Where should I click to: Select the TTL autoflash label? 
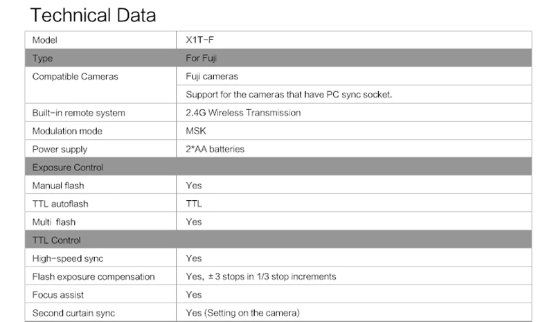(60, 204)
